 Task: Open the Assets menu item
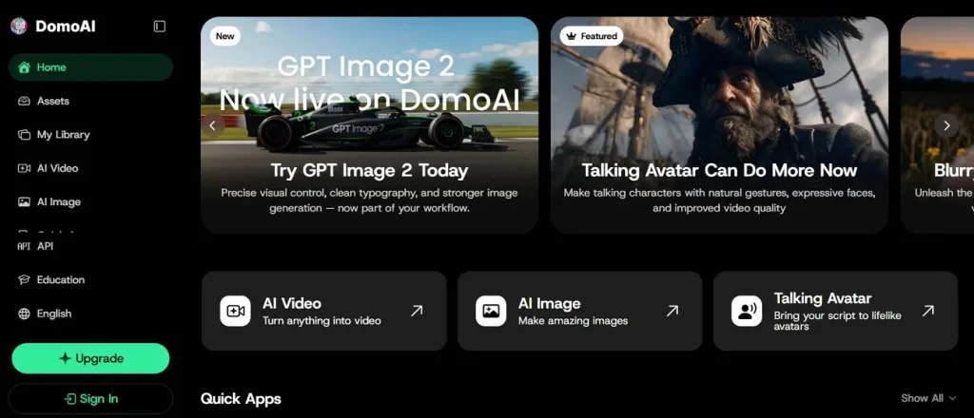(x=90, y=101)
